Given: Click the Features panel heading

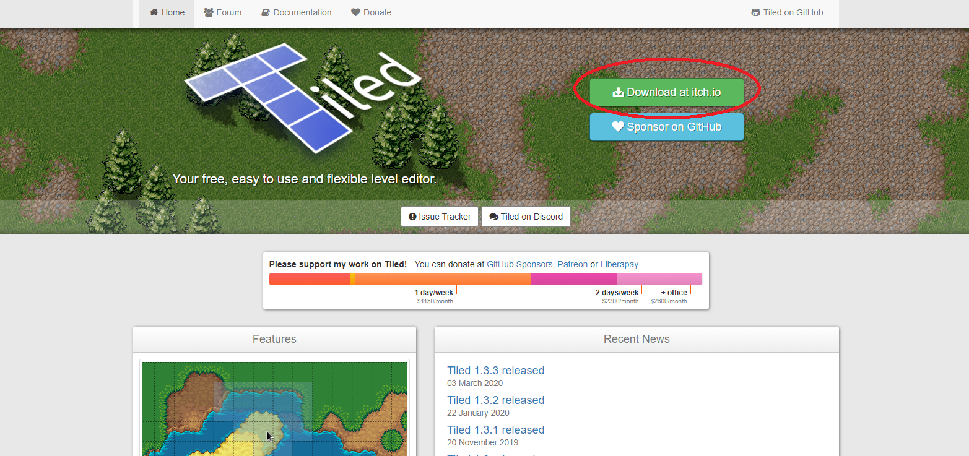Looking at the screenshot, I should point(274,339).
